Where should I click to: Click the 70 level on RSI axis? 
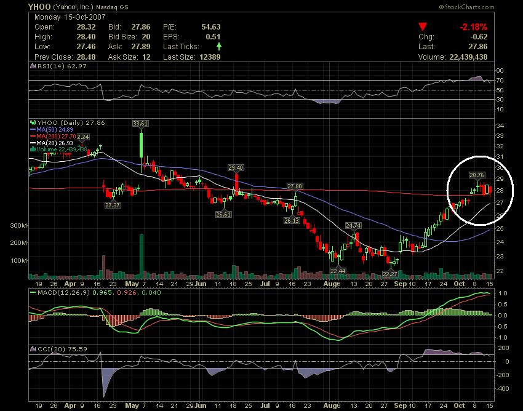(x=500, y=81)
